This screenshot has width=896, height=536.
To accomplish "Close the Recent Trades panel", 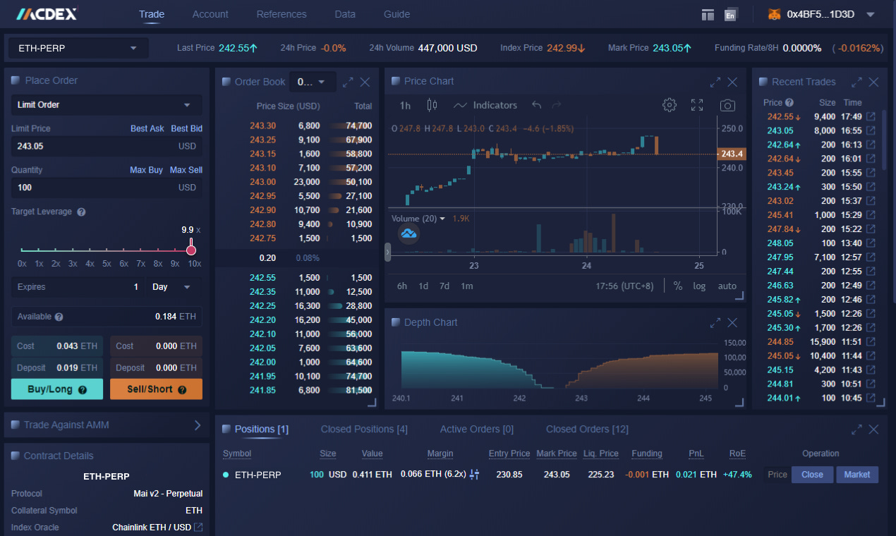I will [x=873, y=82].
